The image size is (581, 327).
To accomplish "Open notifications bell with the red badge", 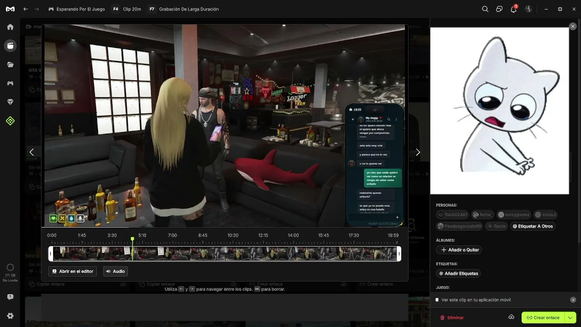I will [x=514, y=9].
